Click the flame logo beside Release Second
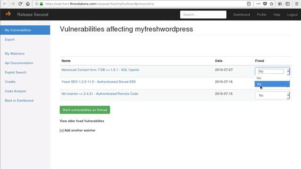The image size is (301, 169). [8, 14]
